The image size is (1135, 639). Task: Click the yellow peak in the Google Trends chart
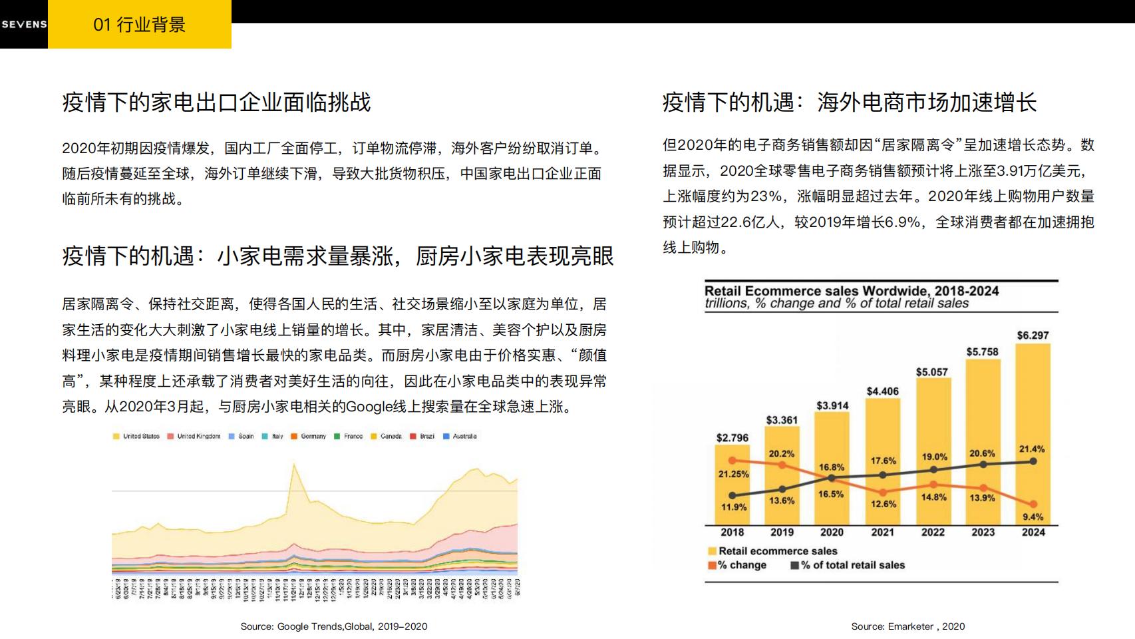[x=294, y=466]
